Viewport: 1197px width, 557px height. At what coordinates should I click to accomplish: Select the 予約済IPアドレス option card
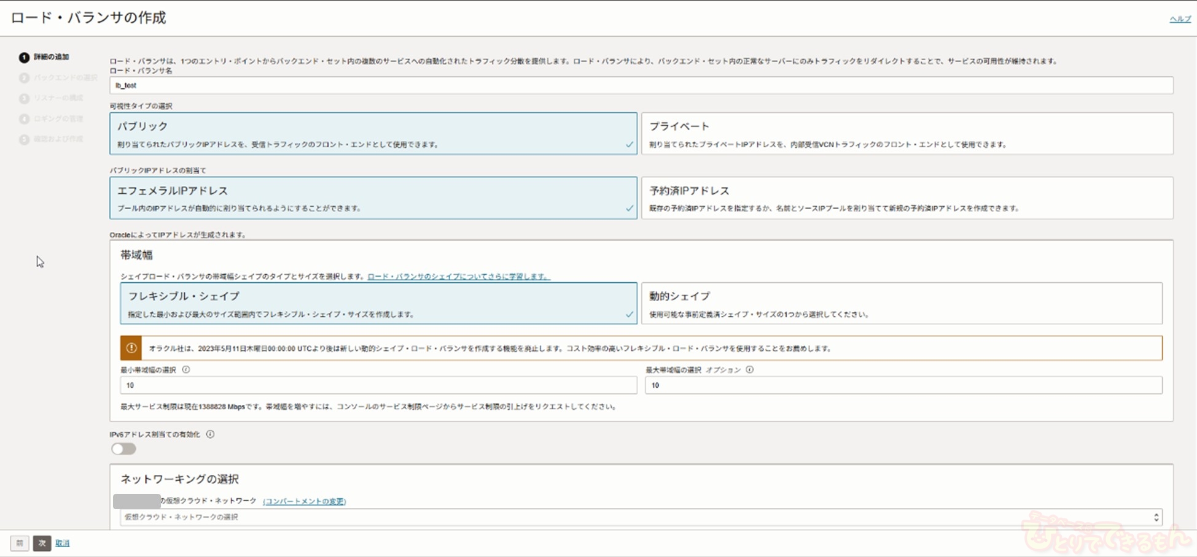(907, 198)
